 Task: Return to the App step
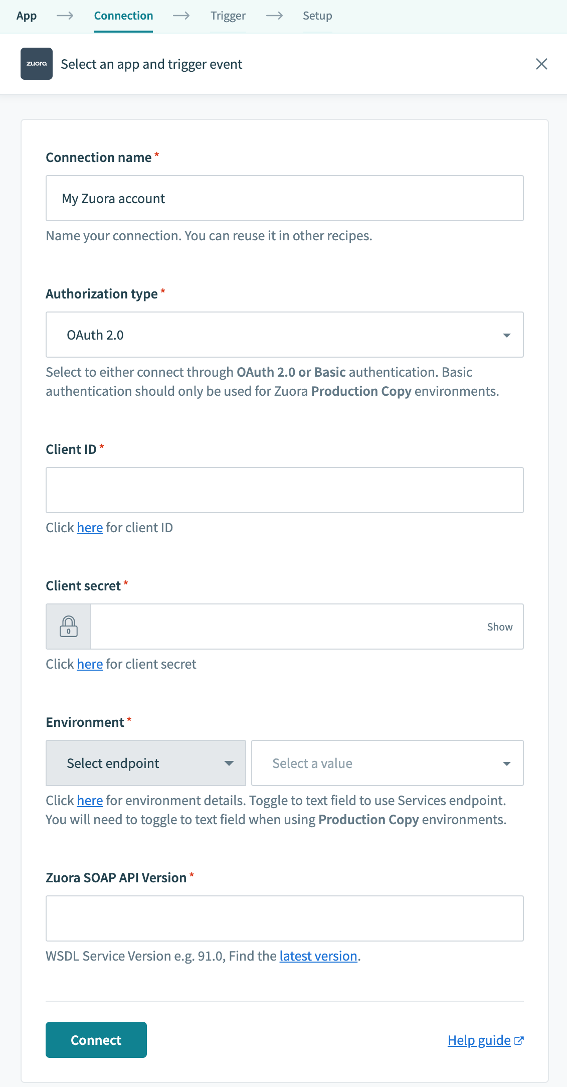coord(26,16)
